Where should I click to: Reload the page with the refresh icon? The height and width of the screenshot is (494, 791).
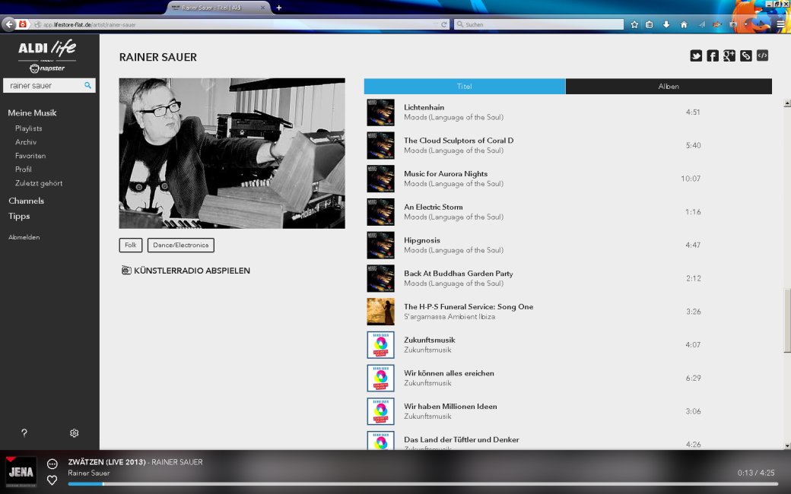(444, 24)
